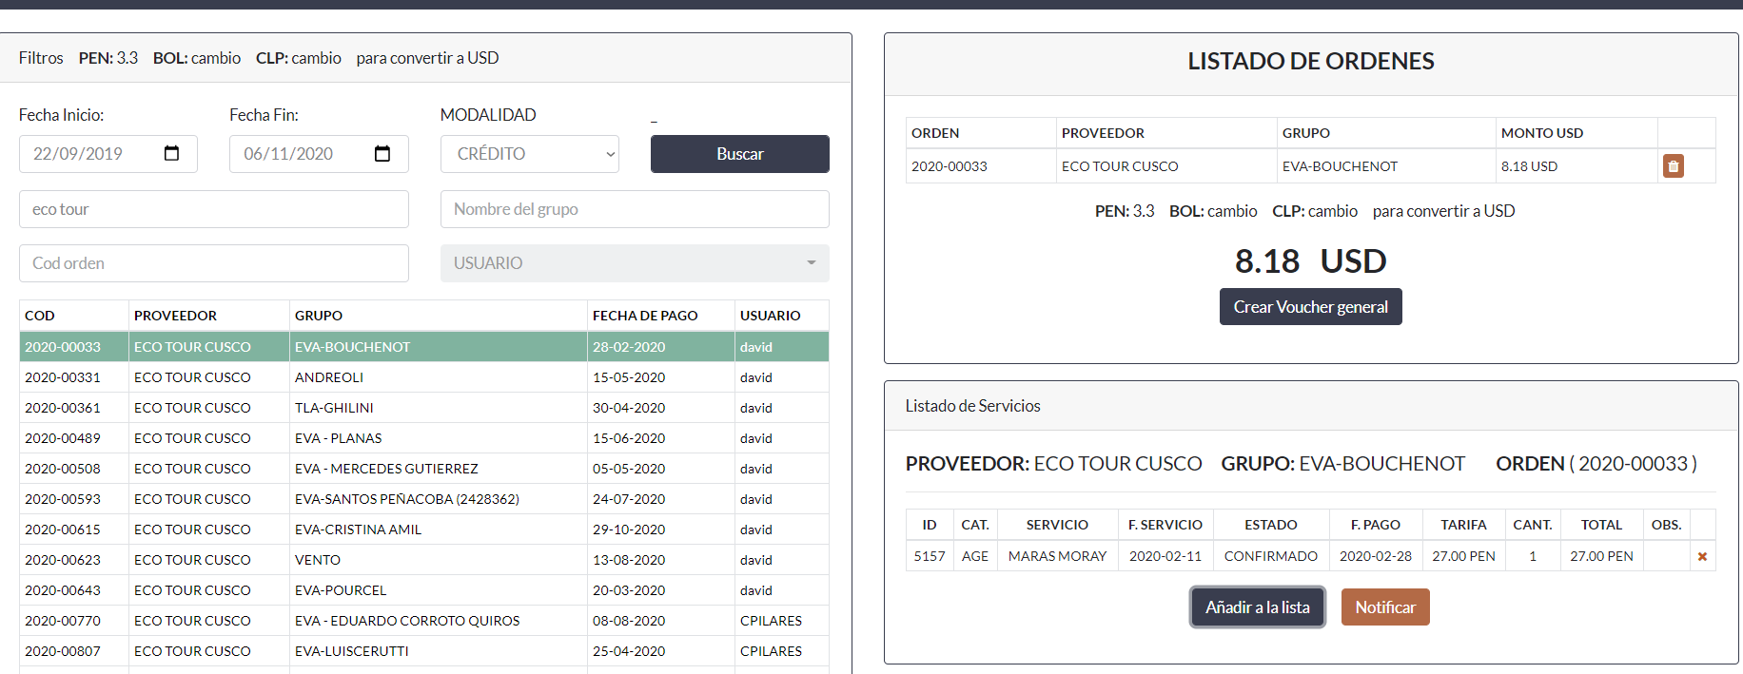This screenshot has width=1743, height=674.
Task: Focus the provider search field 'eco tour'
Action: click(213, 209)
